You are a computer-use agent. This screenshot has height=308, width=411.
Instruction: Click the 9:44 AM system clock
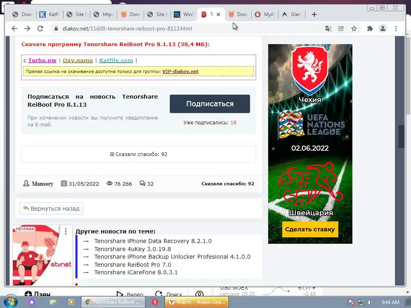[x=390, y=302]
